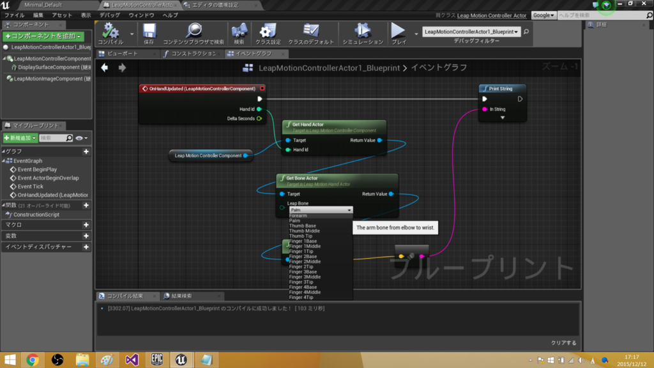Select LeapMotionImageComponent in components

point(49,79)
